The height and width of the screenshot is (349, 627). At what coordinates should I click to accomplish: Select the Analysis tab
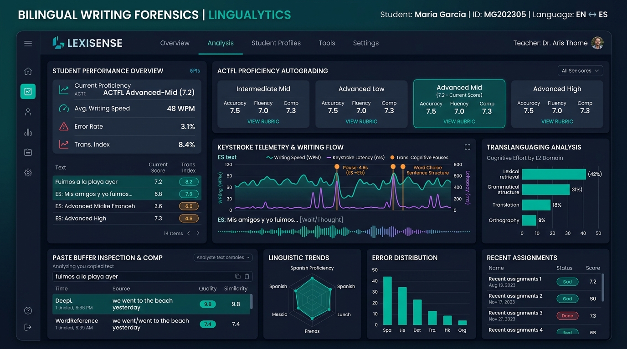pos(221,43)
